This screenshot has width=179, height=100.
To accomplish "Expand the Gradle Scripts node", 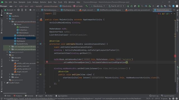I will pos(5,83).
